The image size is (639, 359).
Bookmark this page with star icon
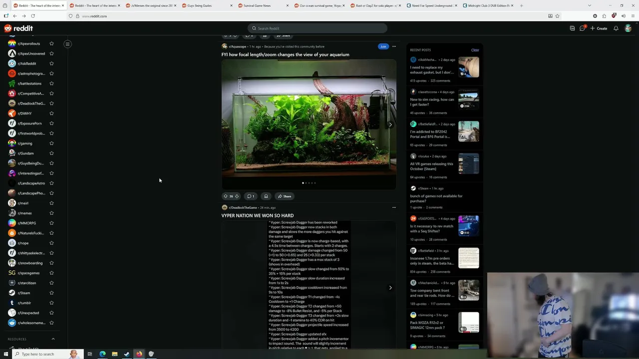coord(558,16)
